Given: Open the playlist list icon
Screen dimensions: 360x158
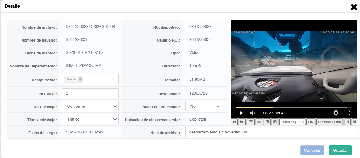Looking at the screenshot, I should tap(251, 122).
